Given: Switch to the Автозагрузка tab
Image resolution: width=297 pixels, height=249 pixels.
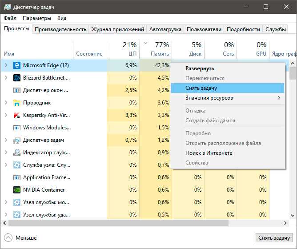Looking at the screenshot, I should (165, 29).
